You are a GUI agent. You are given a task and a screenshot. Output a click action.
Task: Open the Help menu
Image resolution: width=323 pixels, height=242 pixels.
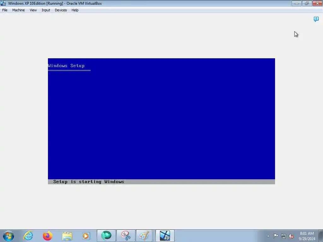tap(75, 10)
